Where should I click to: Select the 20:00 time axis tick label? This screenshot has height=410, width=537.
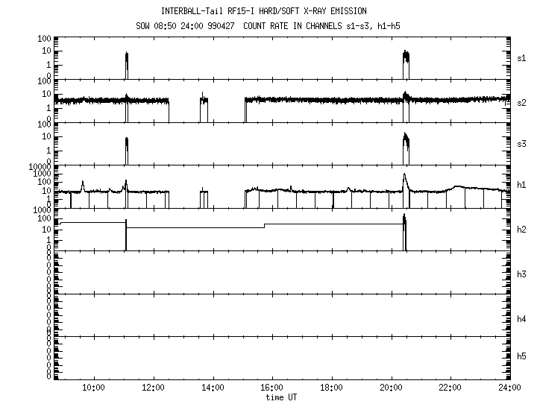391,388
